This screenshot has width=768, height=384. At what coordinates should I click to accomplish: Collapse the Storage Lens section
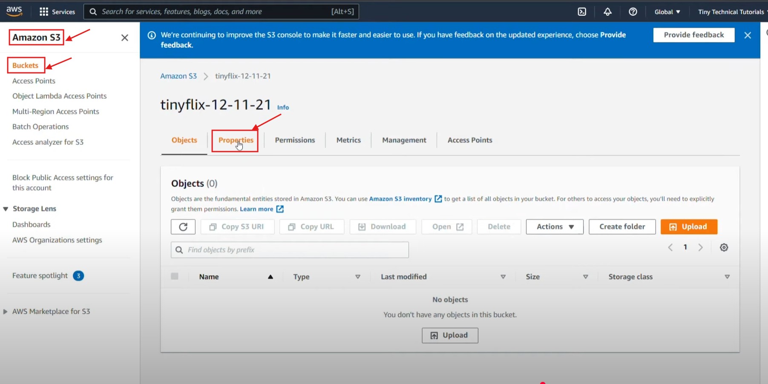(x=6, y=209)
